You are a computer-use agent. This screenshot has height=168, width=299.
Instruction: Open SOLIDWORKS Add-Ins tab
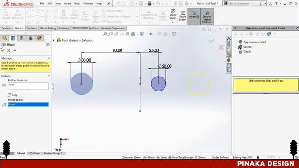pos(85,28)
